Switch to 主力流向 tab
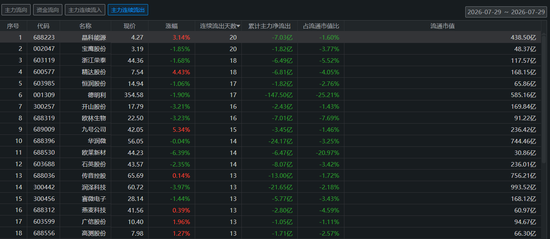The image size is (550, 239). point(16,10)
